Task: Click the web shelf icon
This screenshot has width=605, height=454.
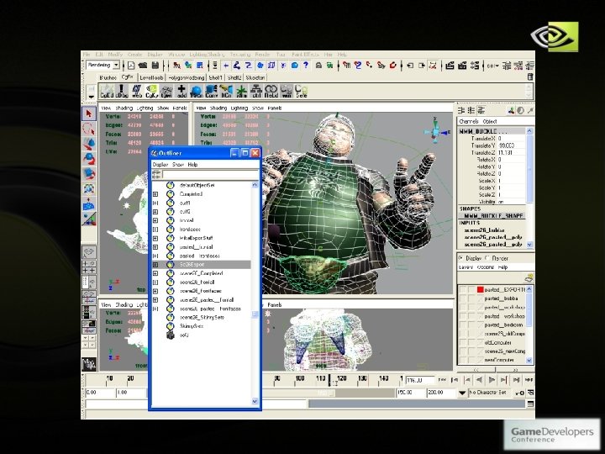Action: pos(137,92)
